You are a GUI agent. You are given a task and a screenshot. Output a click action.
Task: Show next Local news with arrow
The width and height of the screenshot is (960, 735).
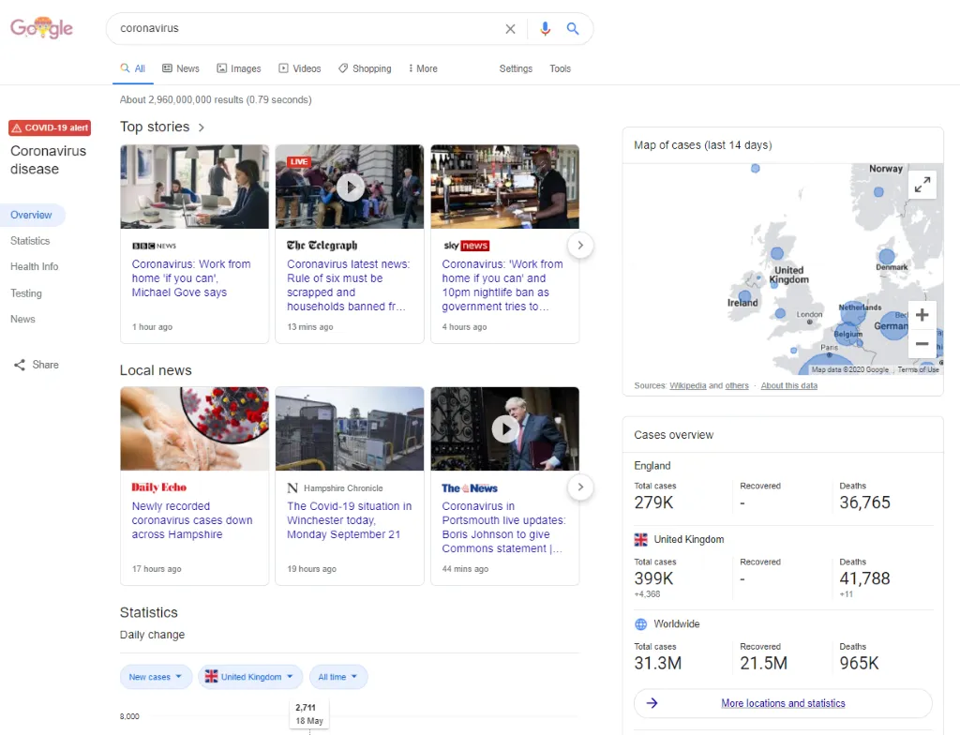click(x=580, y=487)
